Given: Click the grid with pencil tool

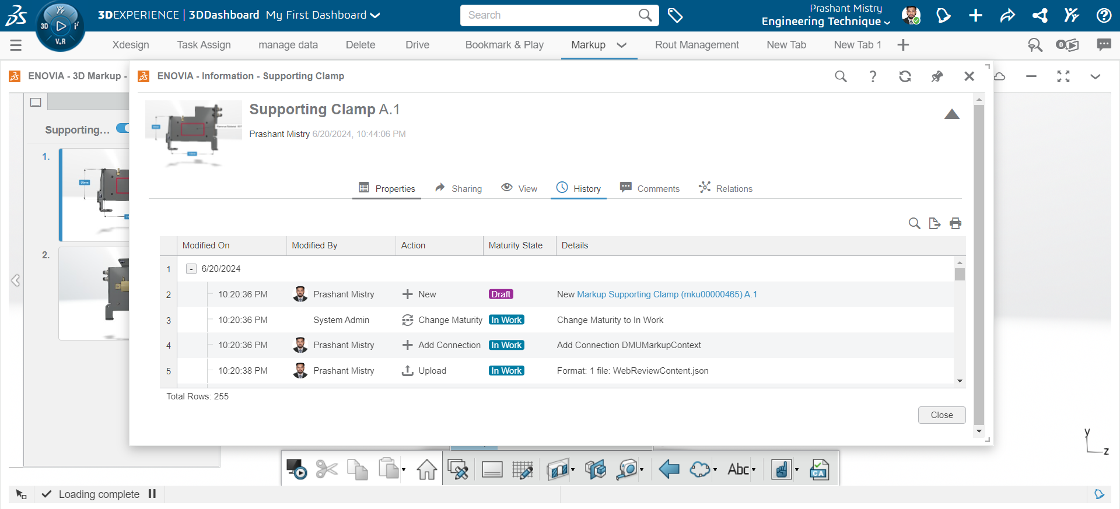Looking at the screenshot, I should pyautogui.click(x=522, y=469).
